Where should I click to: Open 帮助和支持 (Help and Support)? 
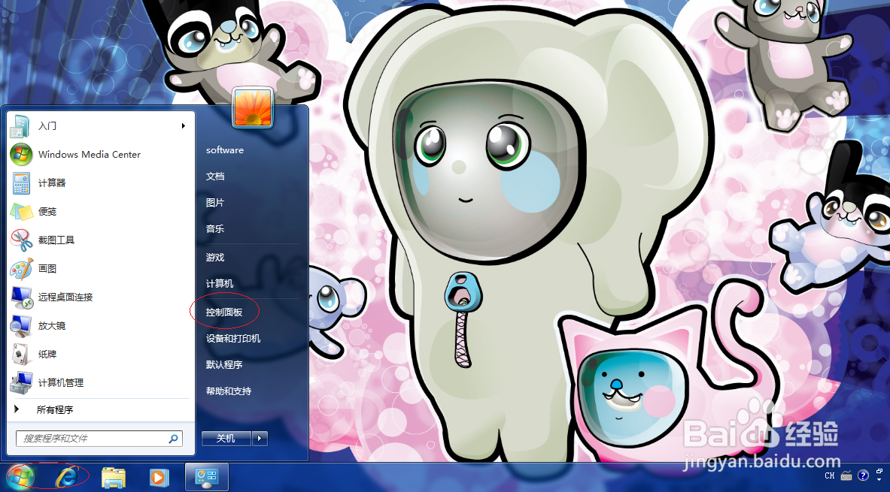[229, 391]
